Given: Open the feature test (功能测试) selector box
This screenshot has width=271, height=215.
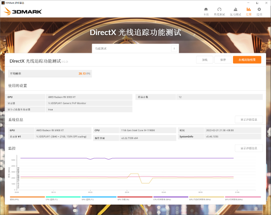Looking at the screenshot, I should 135,49.
